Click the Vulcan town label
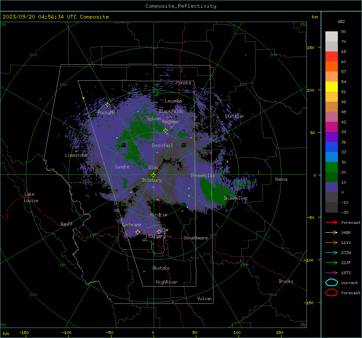Image resolution: width=362 pixels, height=338 pixels. coord(205,299)
